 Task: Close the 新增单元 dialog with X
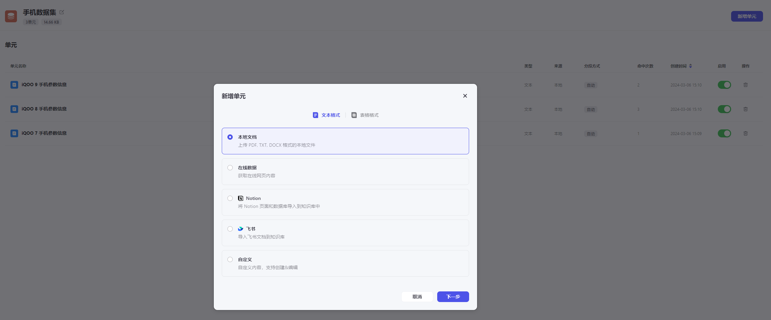coord(465,96)
